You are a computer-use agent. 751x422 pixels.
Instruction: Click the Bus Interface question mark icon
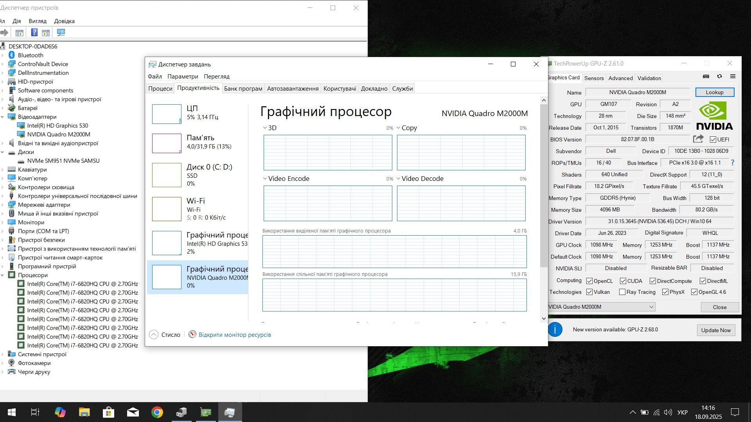click(733, 163)
